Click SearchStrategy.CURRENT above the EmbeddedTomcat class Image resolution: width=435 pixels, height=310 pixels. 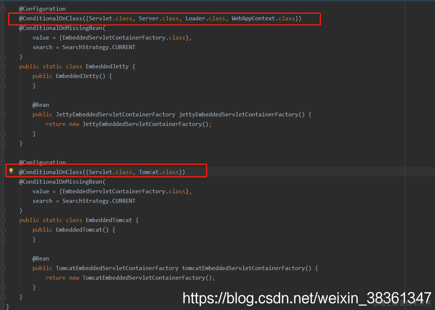point(99,201)
